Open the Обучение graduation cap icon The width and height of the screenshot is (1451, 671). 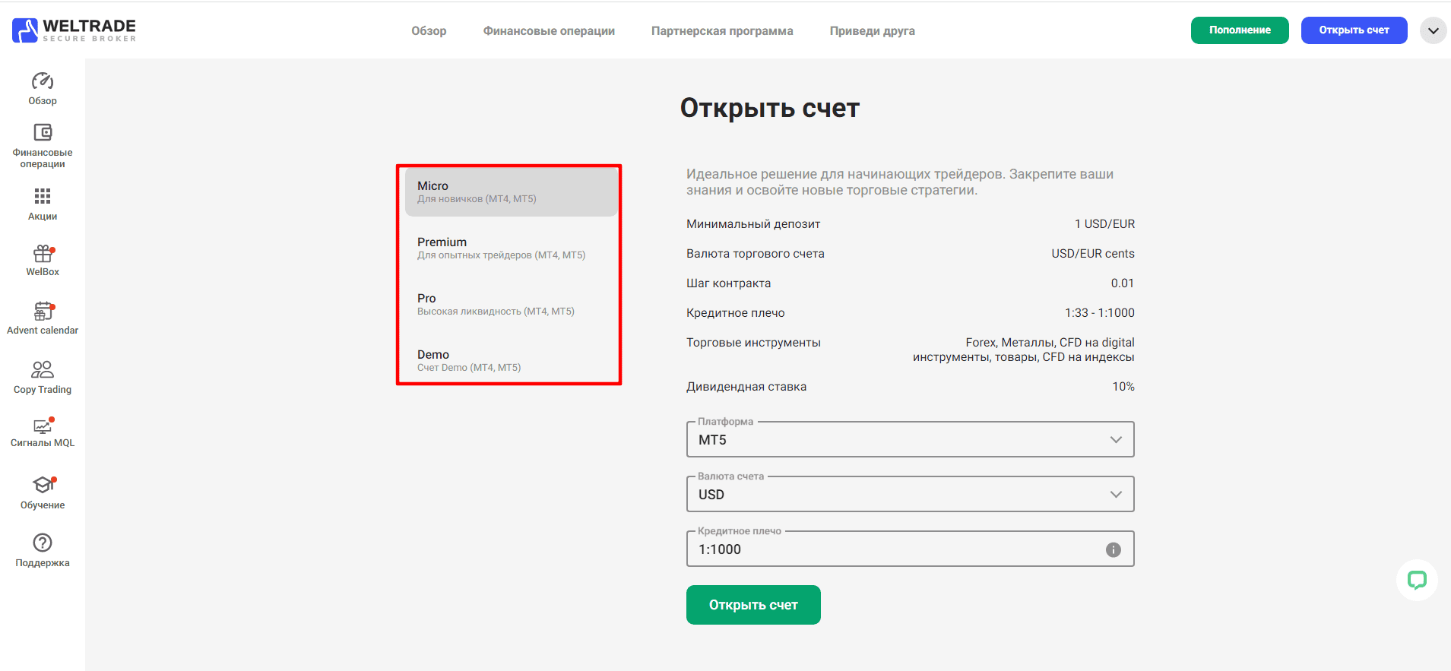click(43, 485)
